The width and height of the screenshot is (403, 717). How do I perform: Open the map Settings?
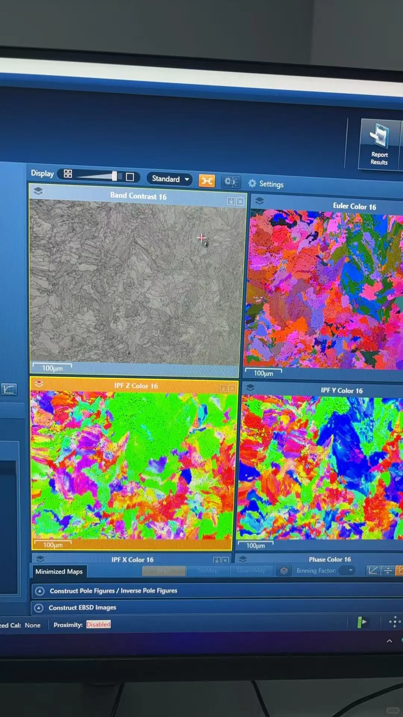[266, 184]
